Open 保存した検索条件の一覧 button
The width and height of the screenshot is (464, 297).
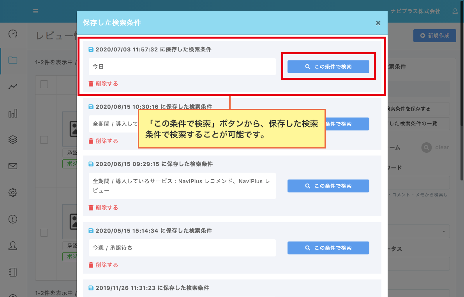pyautogui.click(x=419, y=124)
